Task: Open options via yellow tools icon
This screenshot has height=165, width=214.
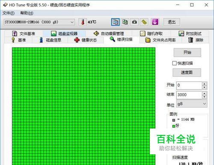Action: (144, 22)
